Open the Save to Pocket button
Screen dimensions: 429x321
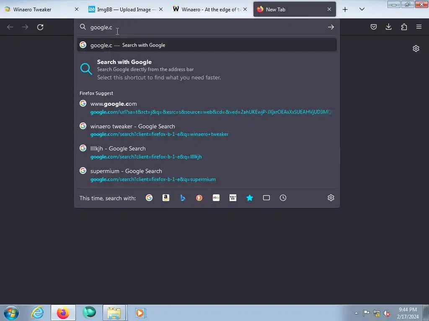[x=373, y=27]
